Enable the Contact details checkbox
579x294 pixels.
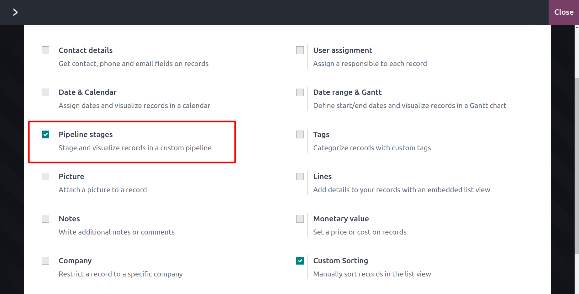click(45, 50)
